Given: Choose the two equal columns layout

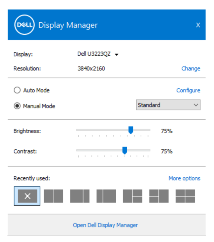Looking at the screenshot, I should (x=53, y=196).
